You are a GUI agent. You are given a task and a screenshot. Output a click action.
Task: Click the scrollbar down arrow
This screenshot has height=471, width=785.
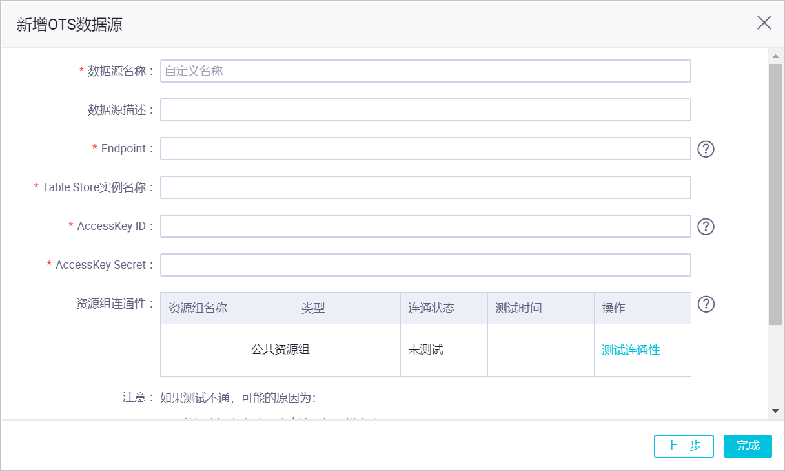775,411
